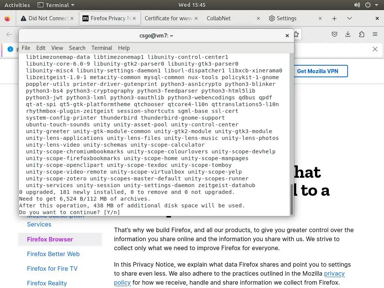The width and height of the screenshot is (384, 288).
Task: Open the Pocket save icon
Action: click(x=334, y=34)
